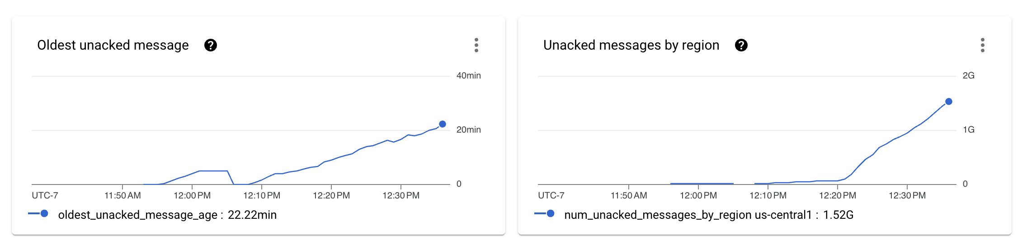
Task: Click the 2G y-axis label
Action: 968,76
